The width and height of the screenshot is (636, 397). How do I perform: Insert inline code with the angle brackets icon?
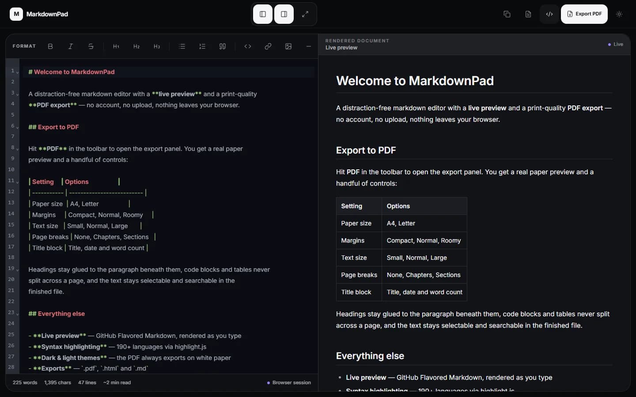(248, 46)
